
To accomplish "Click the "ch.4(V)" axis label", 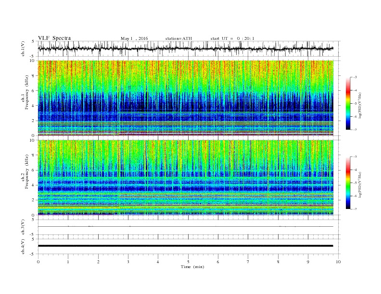I will (x=23, y=246).
